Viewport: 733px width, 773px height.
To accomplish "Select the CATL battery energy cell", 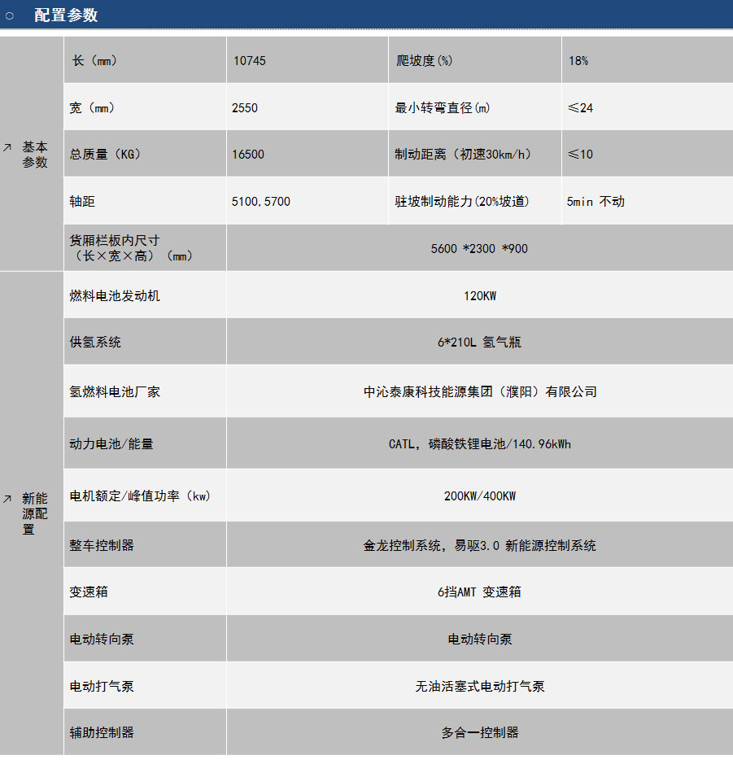I will click(479, 444).
